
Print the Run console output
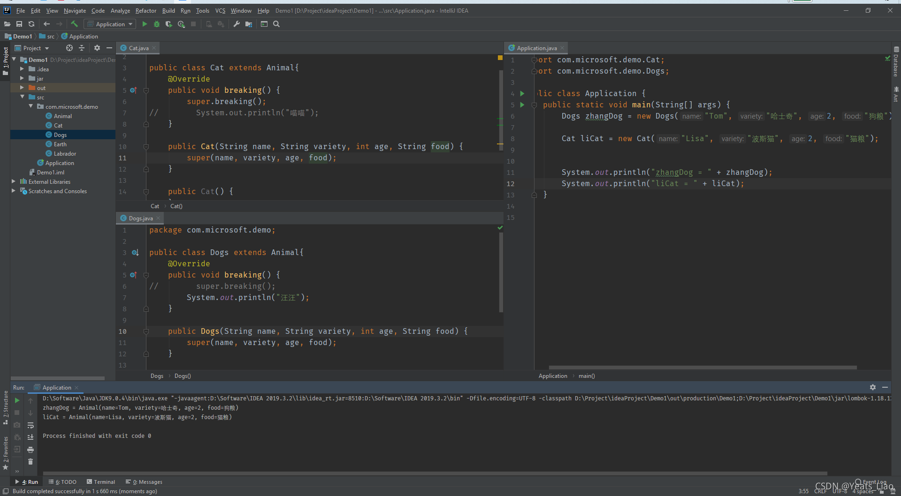[31, 450]
